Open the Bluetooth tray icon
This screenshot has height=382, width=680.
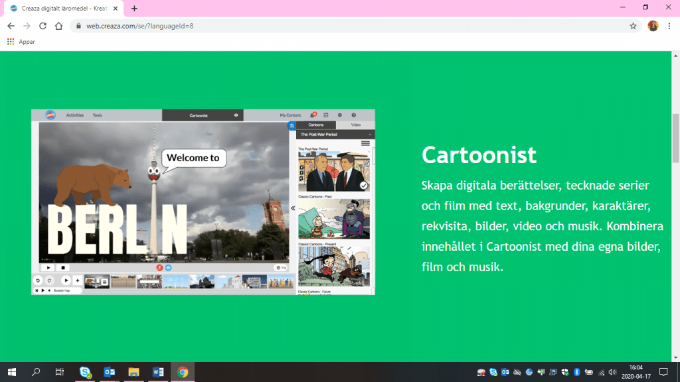click(x=577, y=373)
